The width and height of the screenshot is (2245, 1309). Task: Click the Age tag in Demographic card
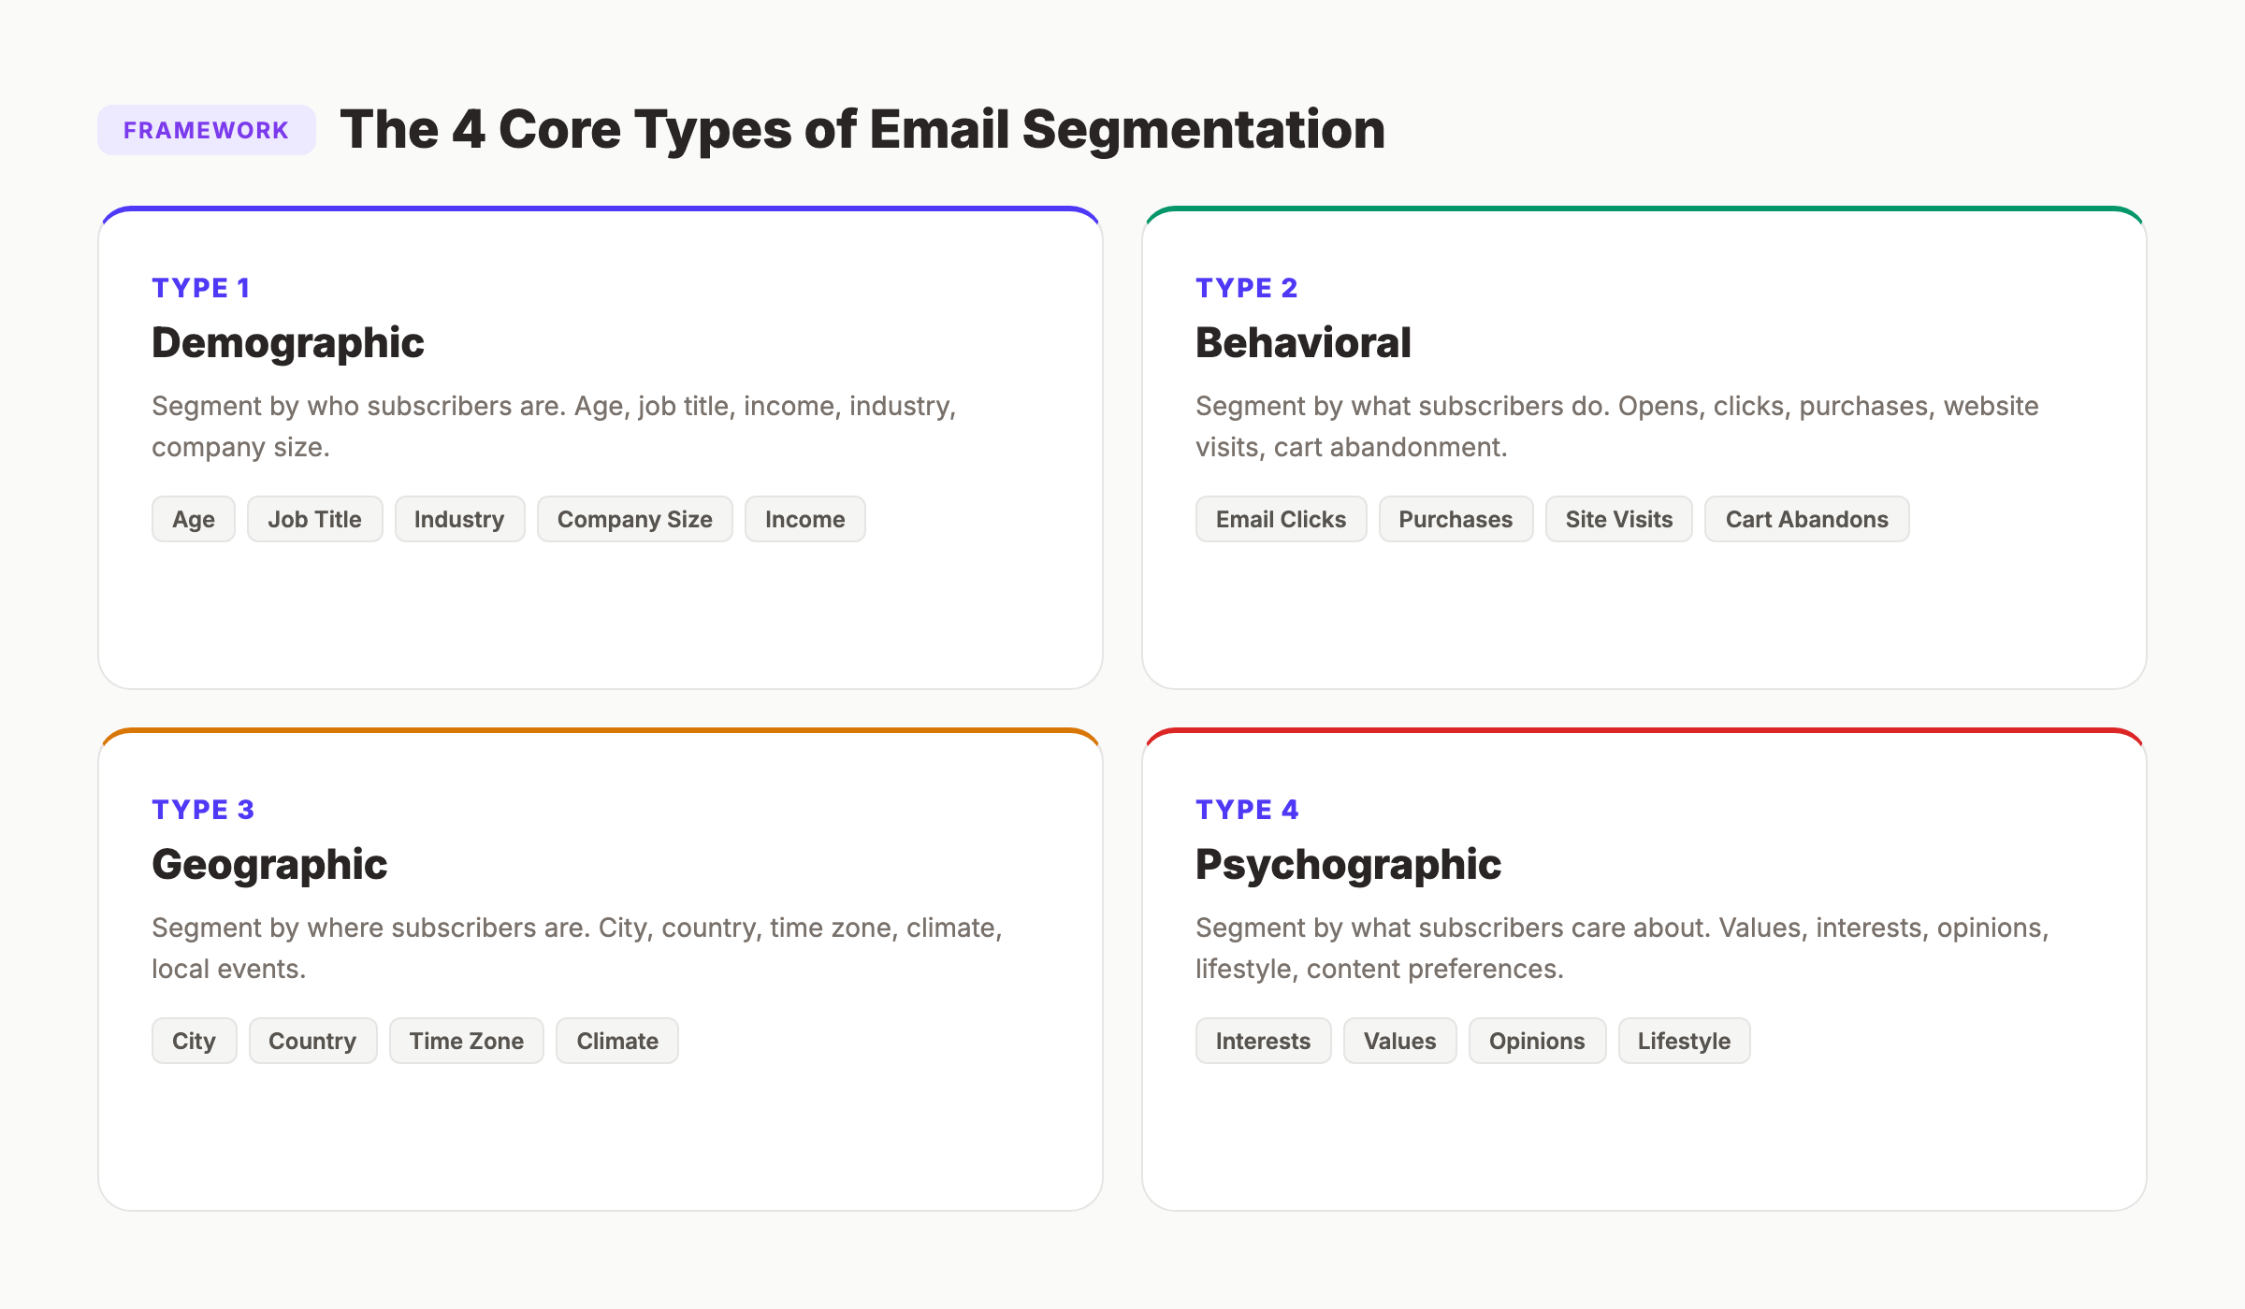[193, 519]
